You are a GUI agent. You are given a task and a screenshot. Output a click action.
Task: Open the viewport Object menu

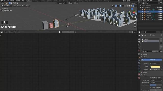[28, 6]
